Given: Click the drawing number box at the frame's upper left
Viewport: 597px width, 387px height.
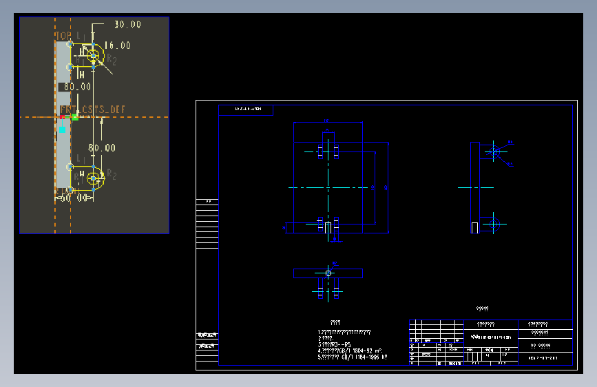Looking at the screenshot, I should (x=246, y=110).
